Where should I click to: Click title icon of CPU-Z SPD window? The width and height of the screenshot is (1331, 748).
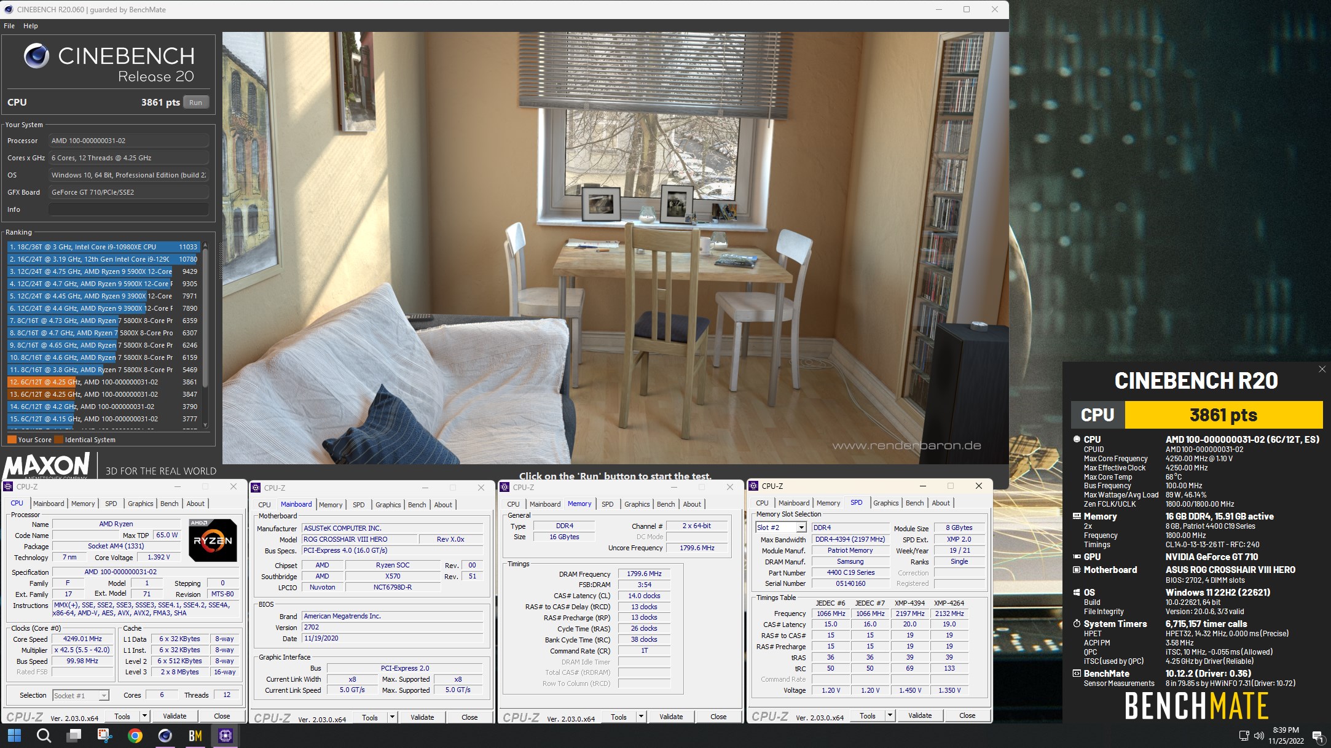753,486
